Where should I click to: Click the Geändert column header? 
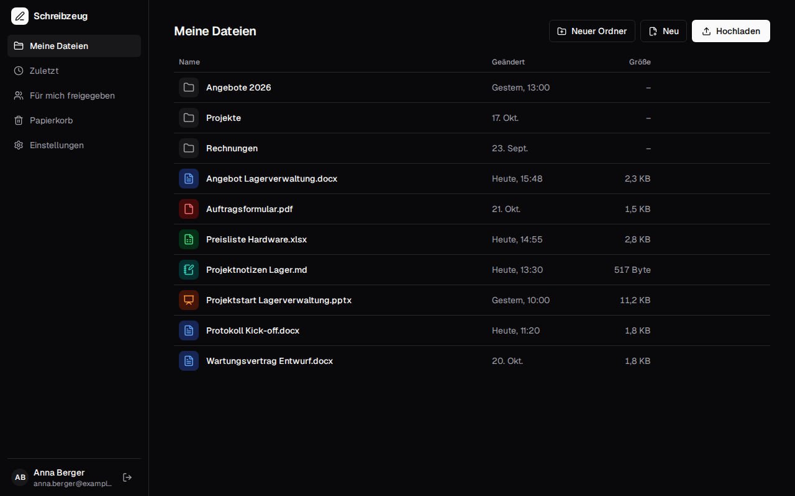click(x=508, y=62)
